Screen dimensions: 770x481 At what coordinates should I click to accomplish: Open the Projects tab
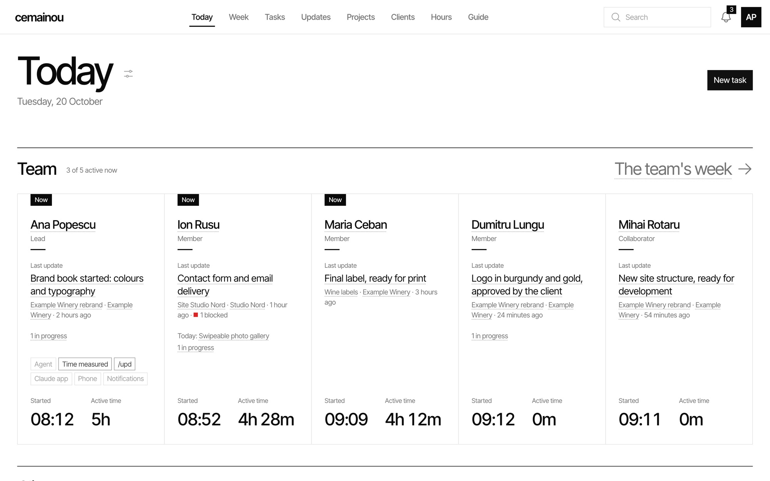click(361, 17)
